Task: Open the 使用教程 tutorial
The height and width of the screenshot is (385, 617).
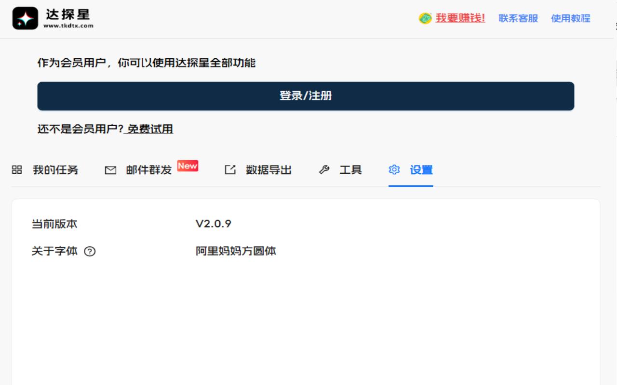Action: point(570,19)
